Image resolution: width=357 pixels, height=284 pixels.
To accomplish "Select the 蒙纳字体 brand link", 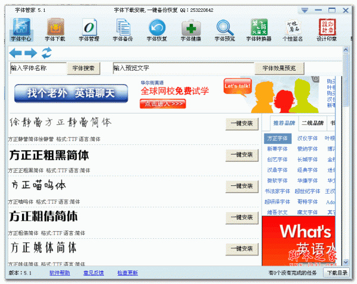I will click(308, 149).
